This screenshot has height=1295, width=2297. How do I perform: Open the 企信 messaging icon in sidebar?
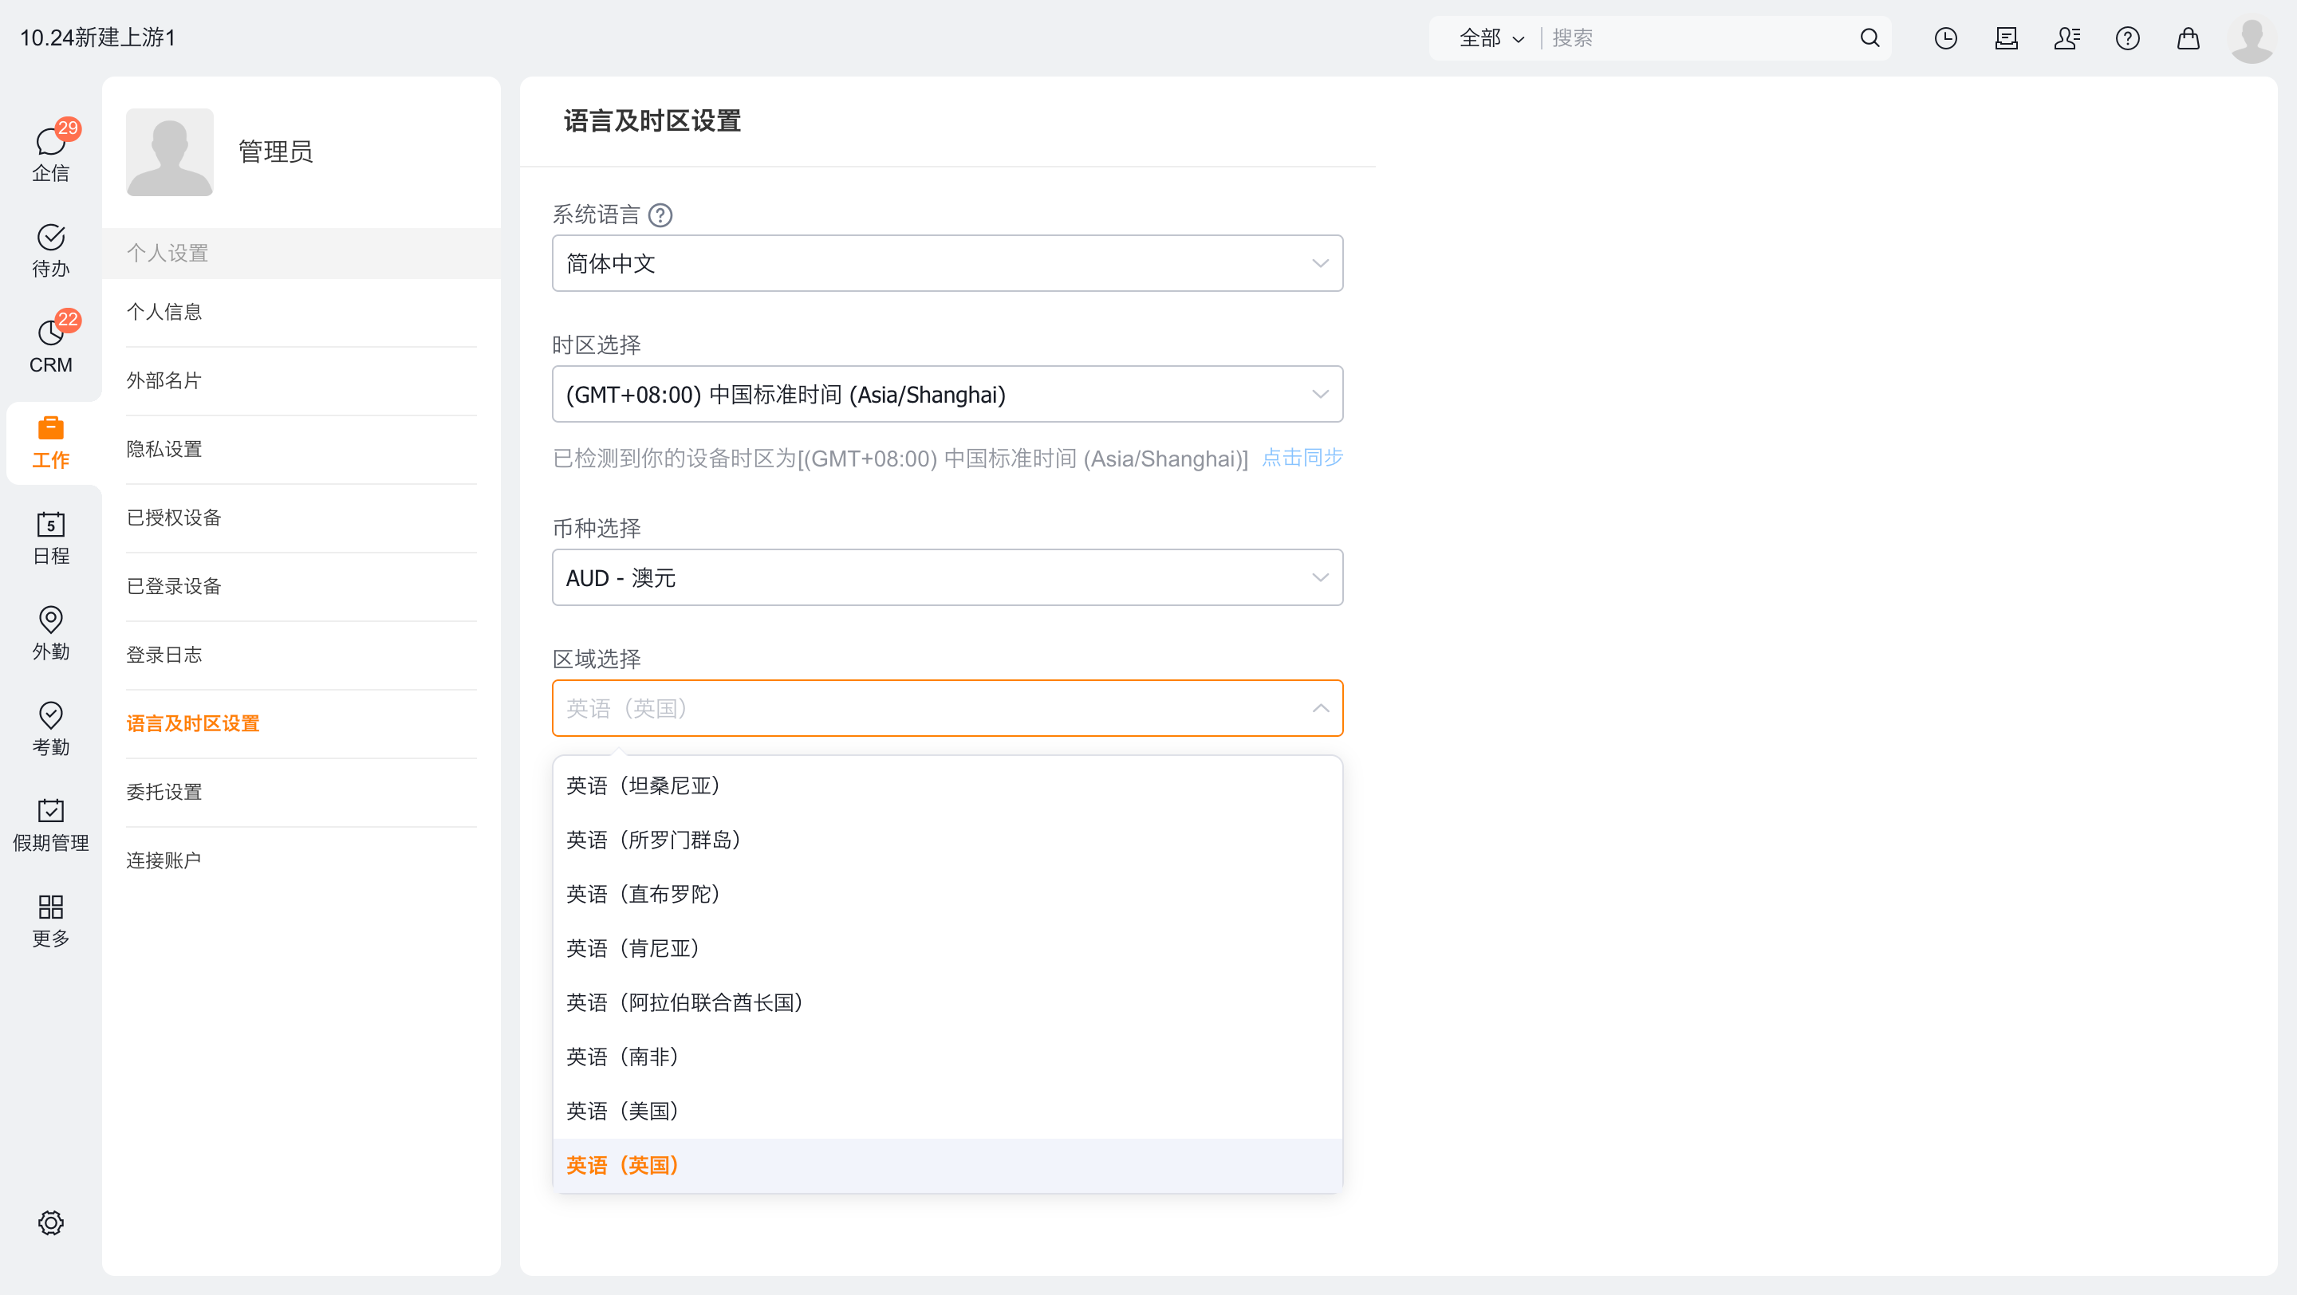(51, 152)
